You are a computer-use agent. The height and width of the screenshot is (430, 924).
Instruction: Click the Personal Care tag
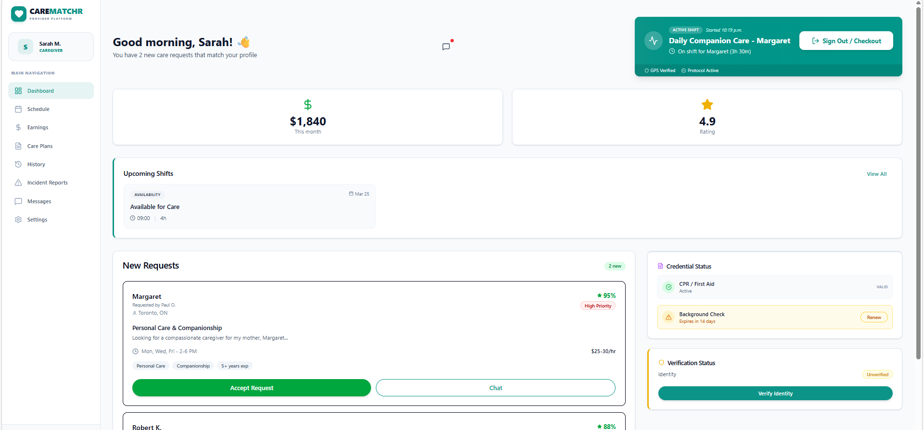coord(151,366)
